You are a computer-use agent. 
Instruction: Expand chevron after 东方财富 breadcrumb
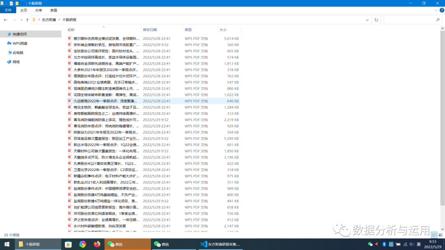[x=59, y=20]
